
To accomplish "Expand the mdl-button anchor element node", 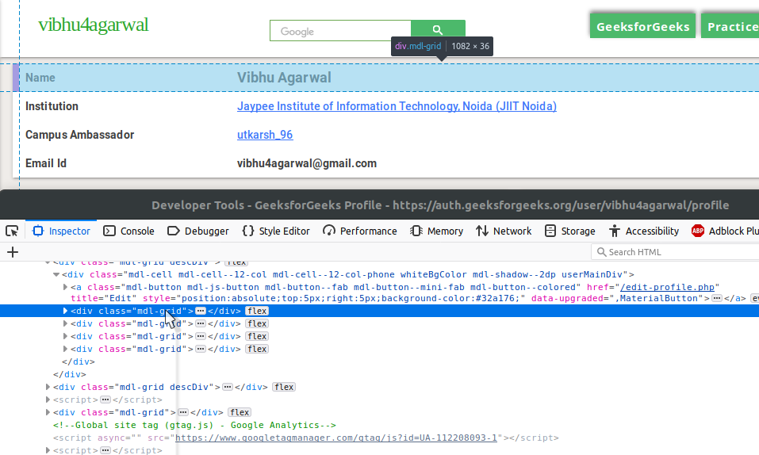I will pyautogui.click(x=65, y=287).
